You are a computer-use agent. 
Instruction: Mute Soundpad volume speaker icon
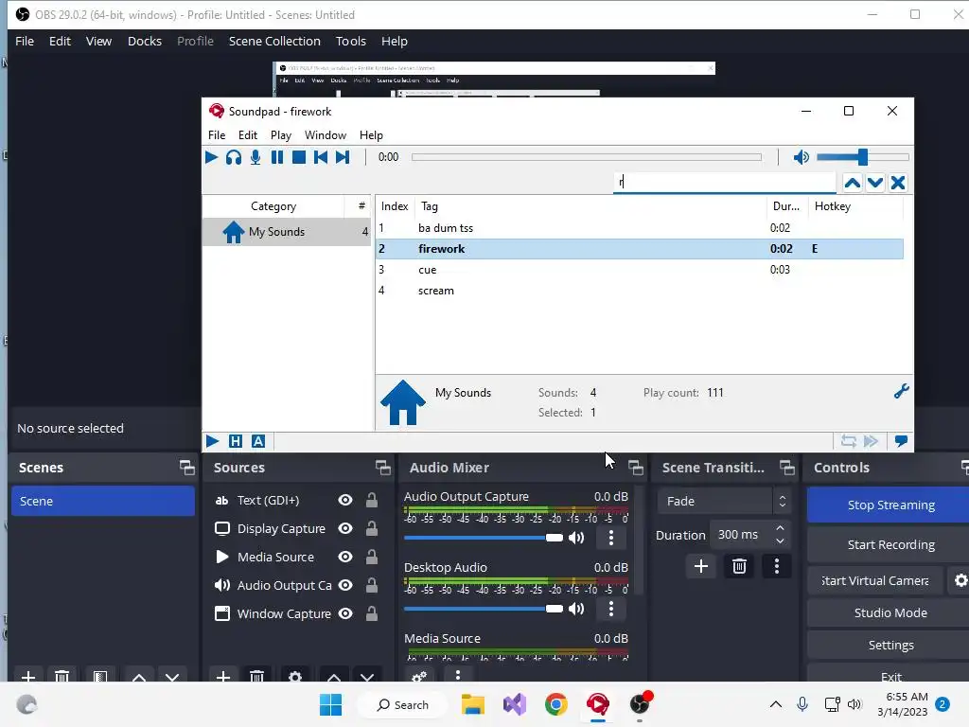801,157
